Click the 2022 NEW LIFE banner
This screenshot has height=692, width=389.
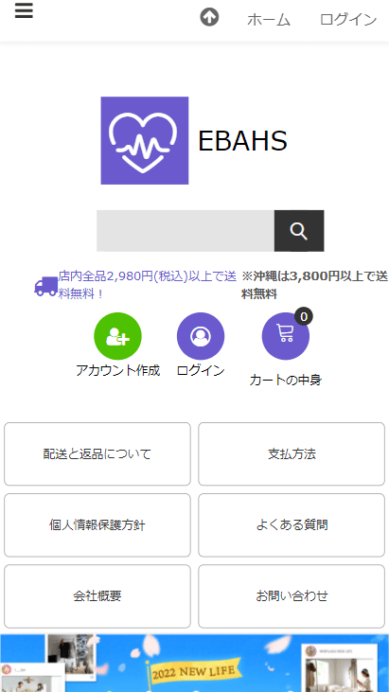pyautogui.click(x=195, y=664)
